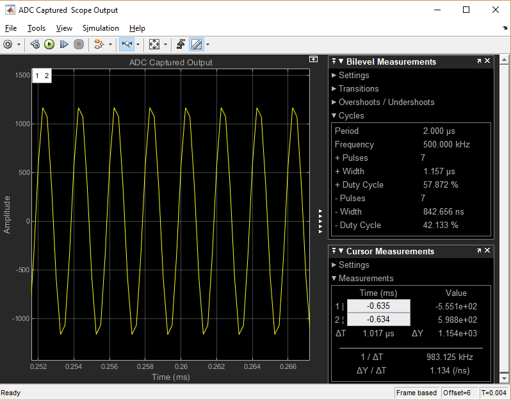Click the green Run simulation button
The width and height of the screenshot is (511, 401).
(49, 44)
